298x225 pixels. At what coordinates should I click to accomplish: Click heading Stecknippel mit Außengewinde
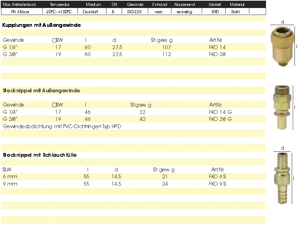[41, 91]
